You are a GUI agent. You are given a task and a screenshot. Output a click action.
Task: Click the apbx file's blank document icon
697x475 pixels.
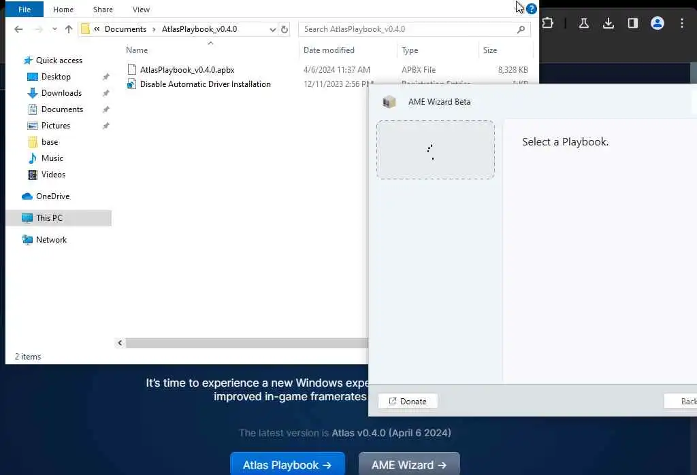[131, 69]
